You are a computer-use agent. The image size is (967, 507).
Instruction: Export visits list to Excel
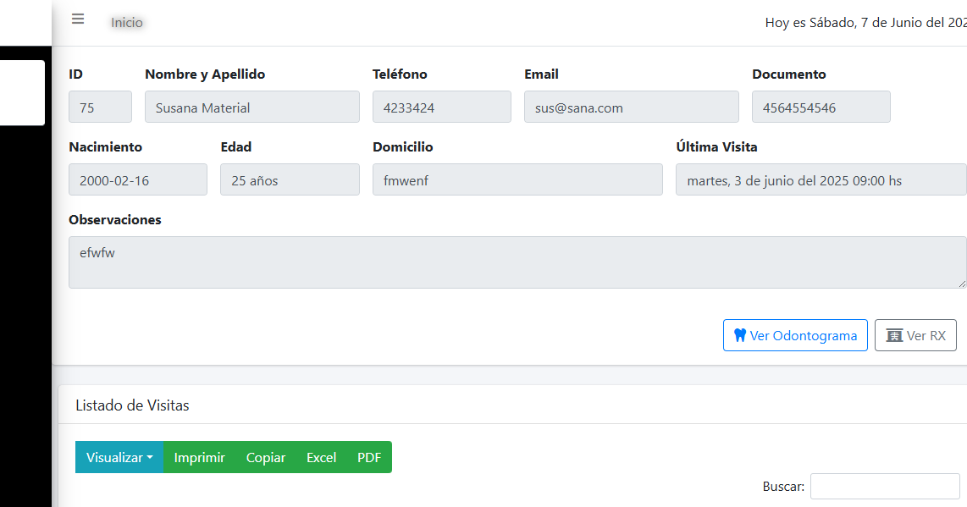[321, 457]
